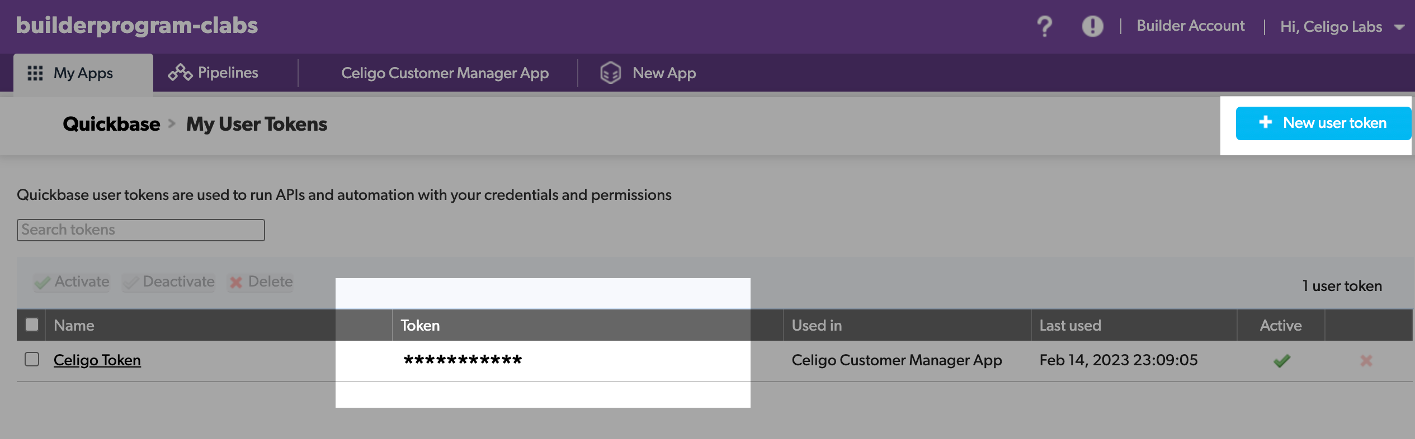
Task: Tick the Celigo Token row checkbox
Action: (x=32, y=359)
